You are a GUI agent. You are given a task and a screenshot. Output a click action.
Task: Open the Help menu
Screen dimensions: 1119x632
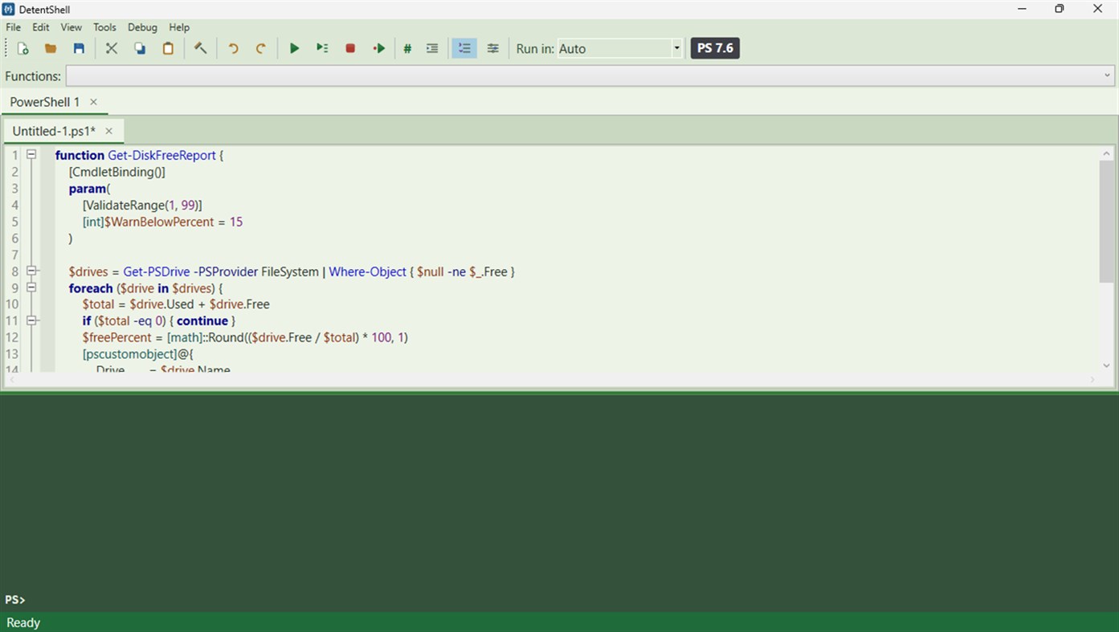(179, 27)
